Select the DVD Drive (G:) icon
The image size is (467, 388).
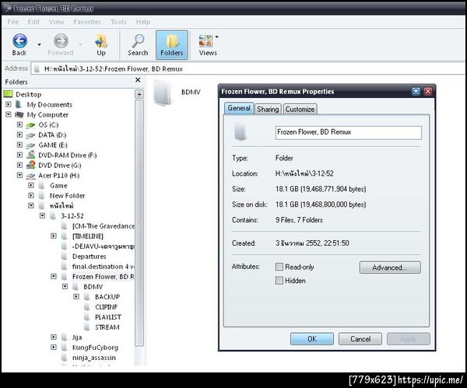(30, 165)
